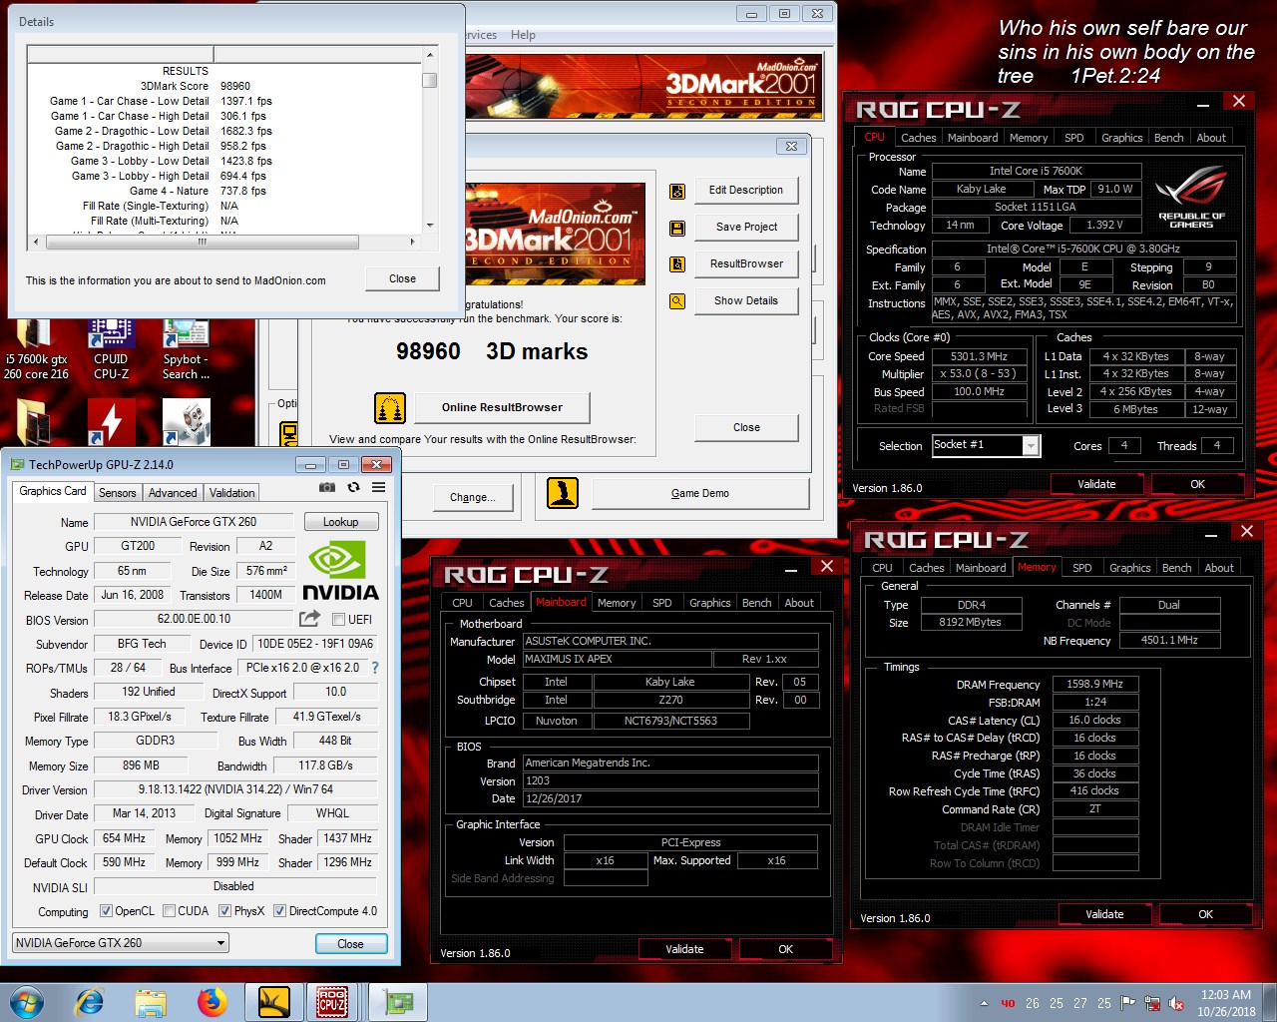Select Graphics tab in CPU-Z processor window
Screen dimensions: 1277x1022
click(1121, 138)
